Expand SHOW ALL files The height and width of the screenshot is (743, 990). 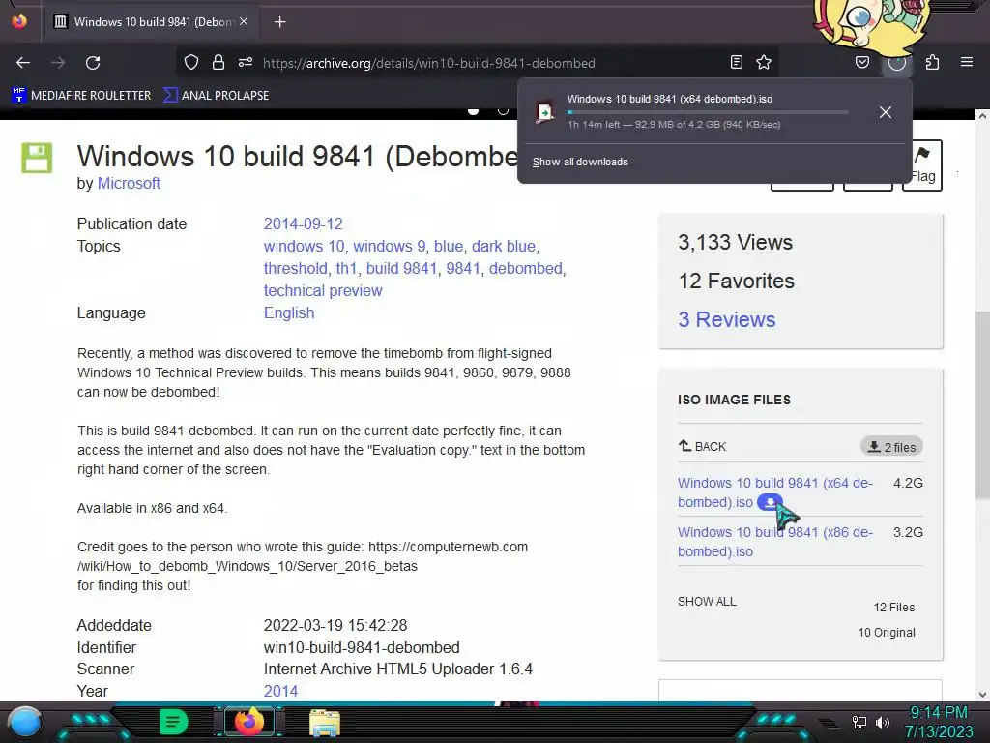click(x=707, y=602)
